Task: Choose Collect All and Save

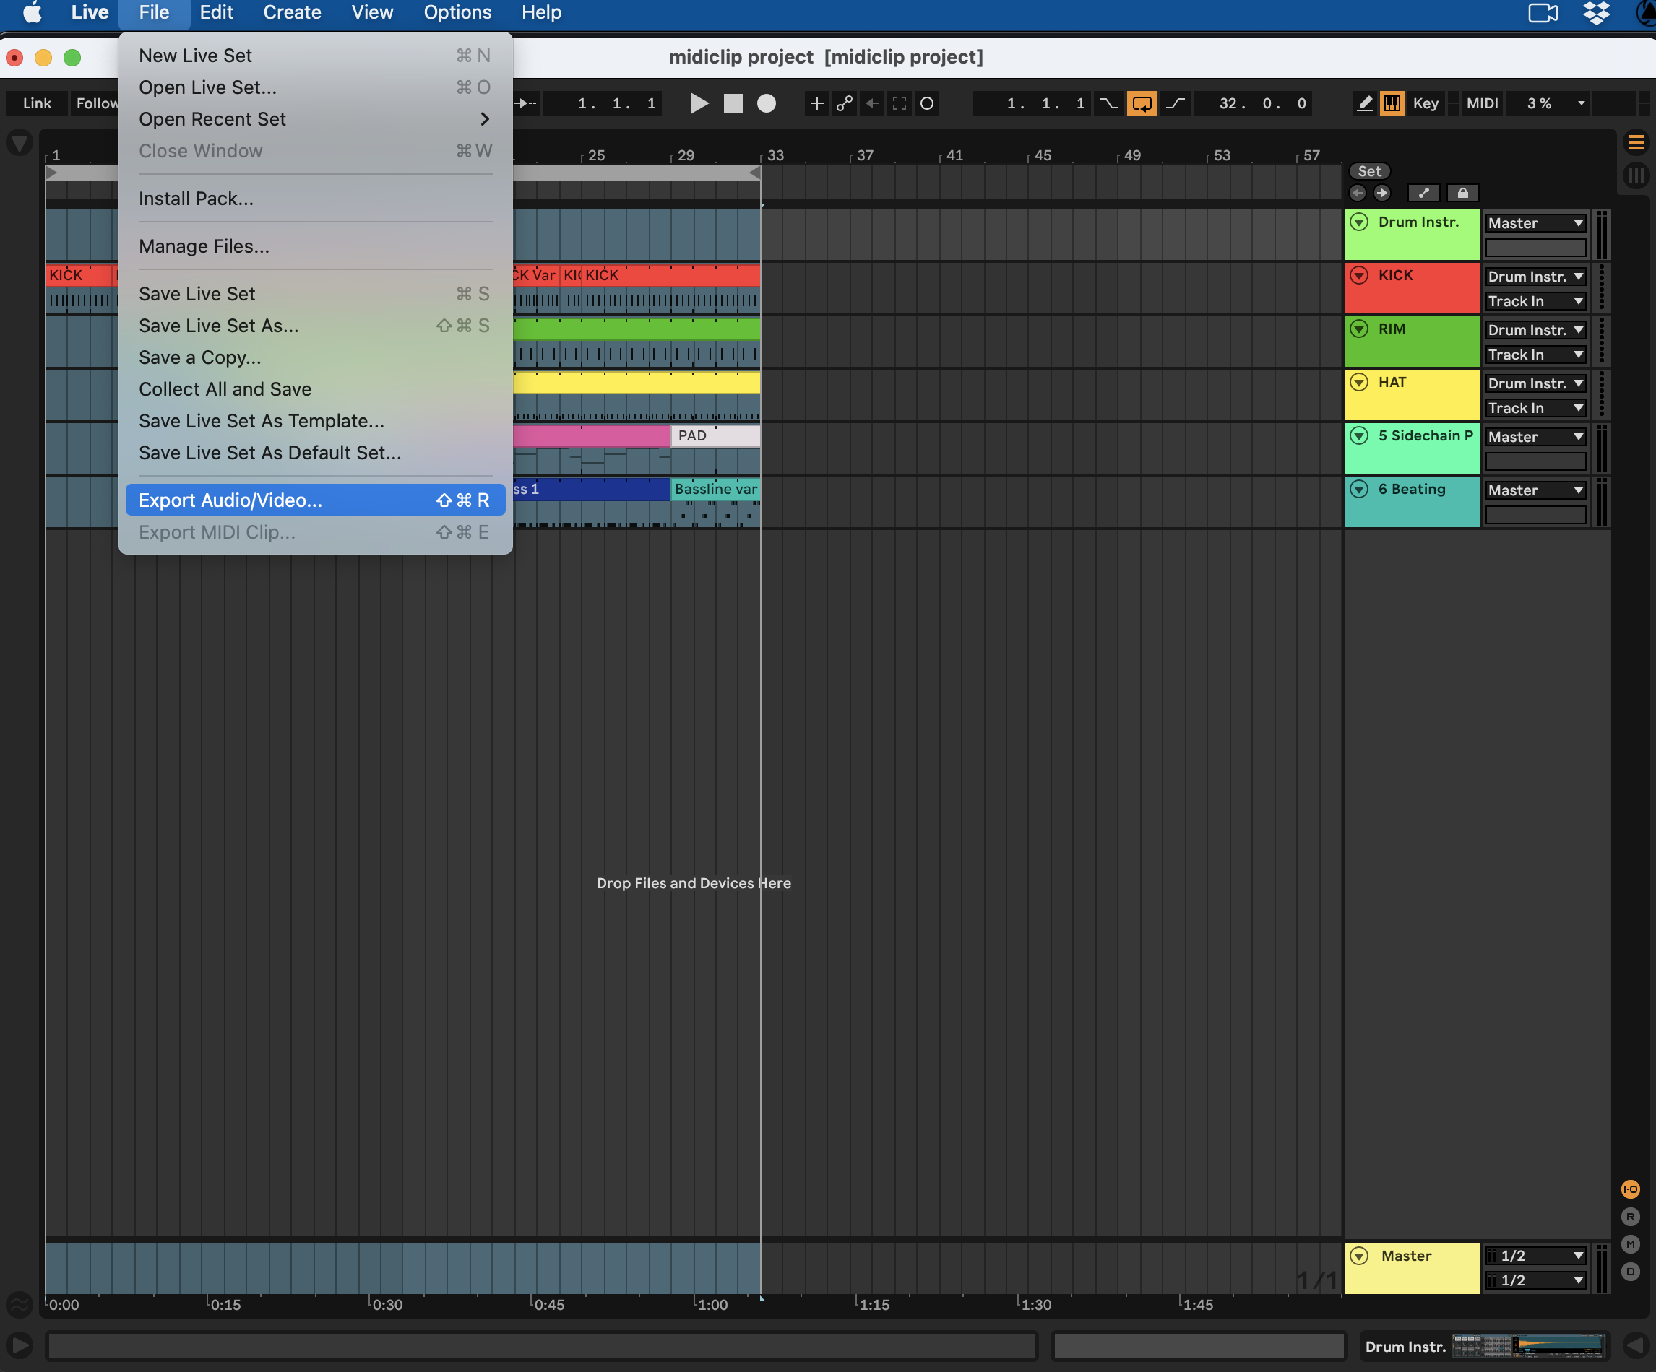Action: click(x=225, y=389)
